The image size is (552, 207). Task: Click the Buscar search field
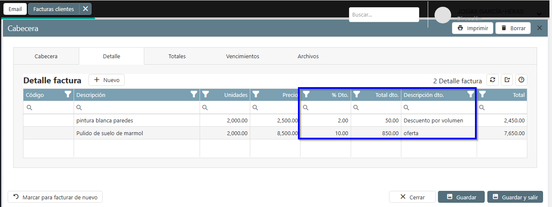384,14
